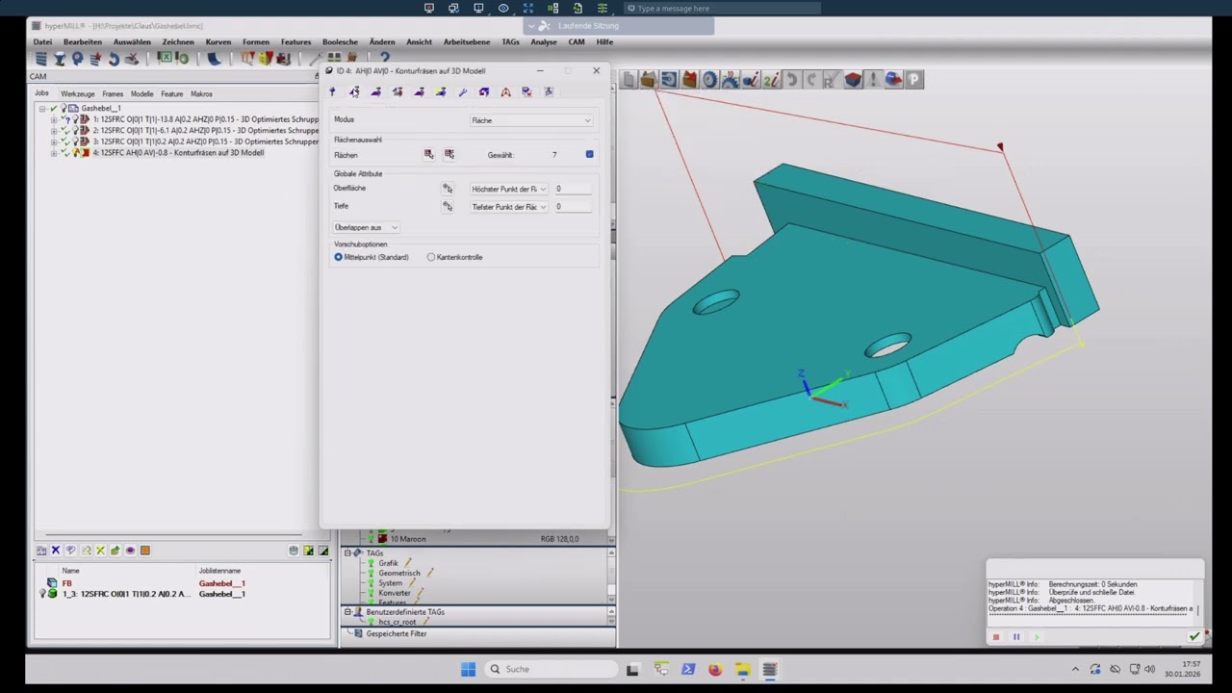Switch to the Frames tab
The height and width of the screenshot is (693, 1232).
click(x=113, y=93)
